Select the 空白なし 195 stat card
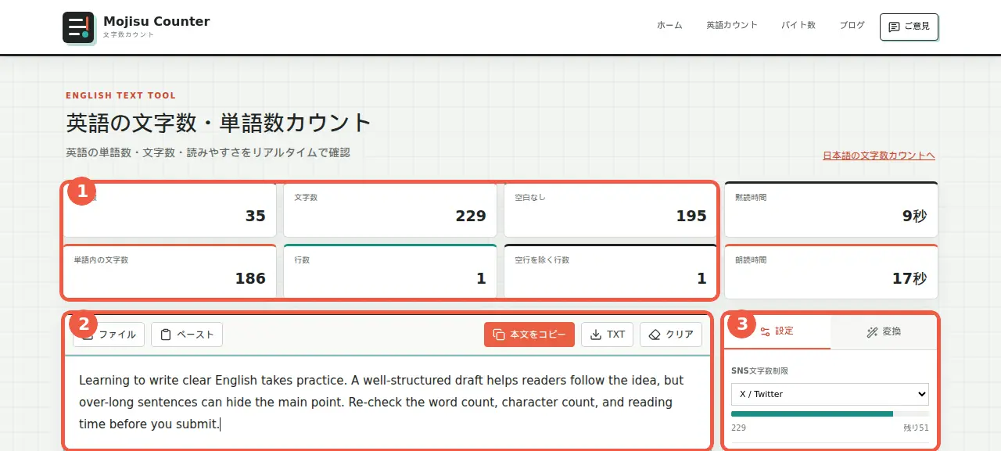1001x451 pixels. [x=611, y=209]
